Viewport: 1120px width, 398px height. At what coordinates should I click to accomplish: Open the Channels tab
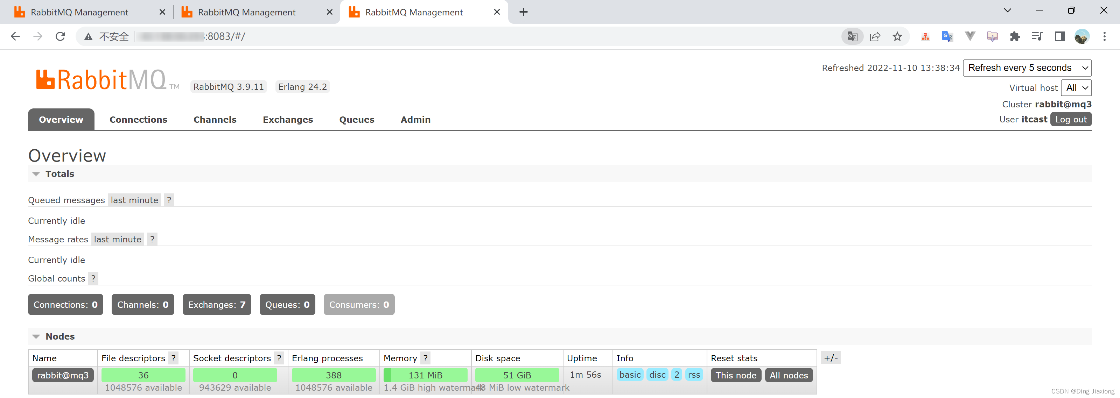pyautogui.click(x=215, y=120)
